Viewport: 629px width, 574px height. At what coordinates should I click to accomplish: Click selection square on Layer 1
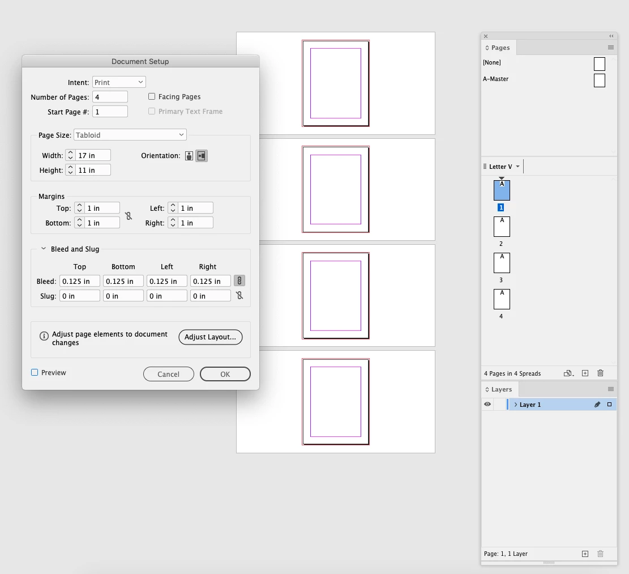click(x=609, y=405)
